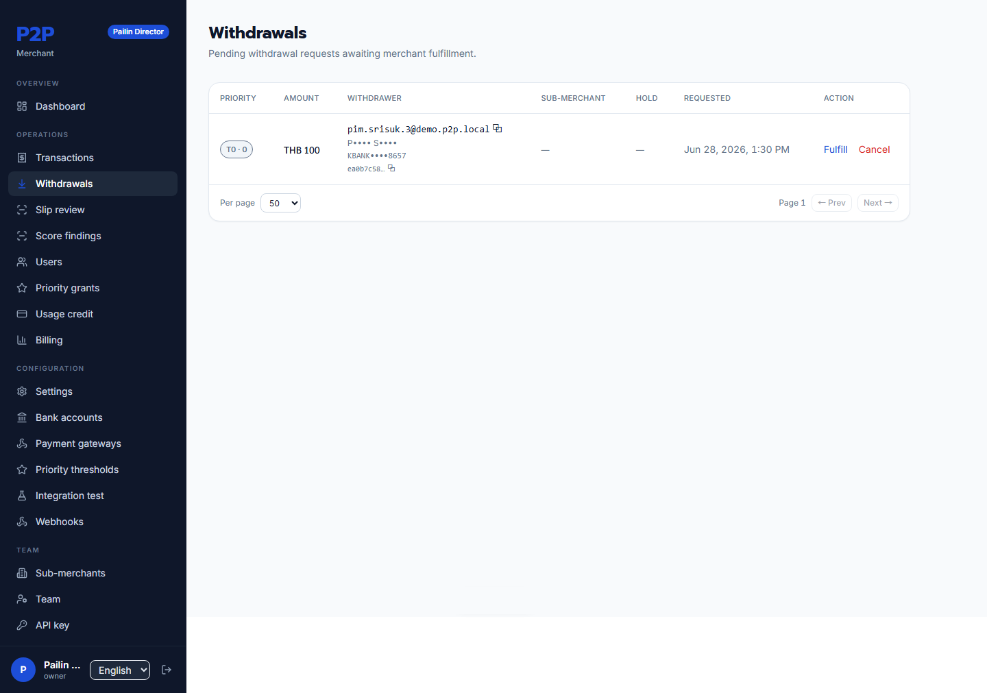987x693 pixels.
Task: Click the T0 · 0 priority badge
Action: pos(236,149)
